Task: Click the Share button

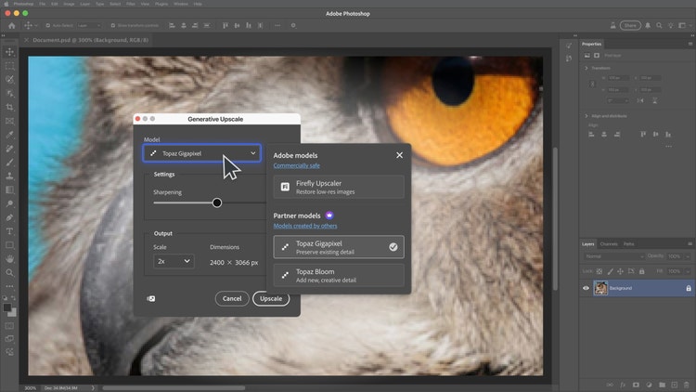Action: point(630,26)
